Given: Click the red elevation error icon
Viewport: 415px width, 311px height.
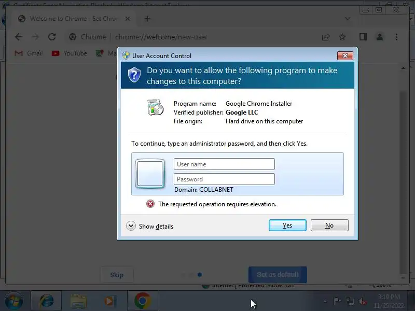Looking at the screenshot, I should tap(150, 204).
